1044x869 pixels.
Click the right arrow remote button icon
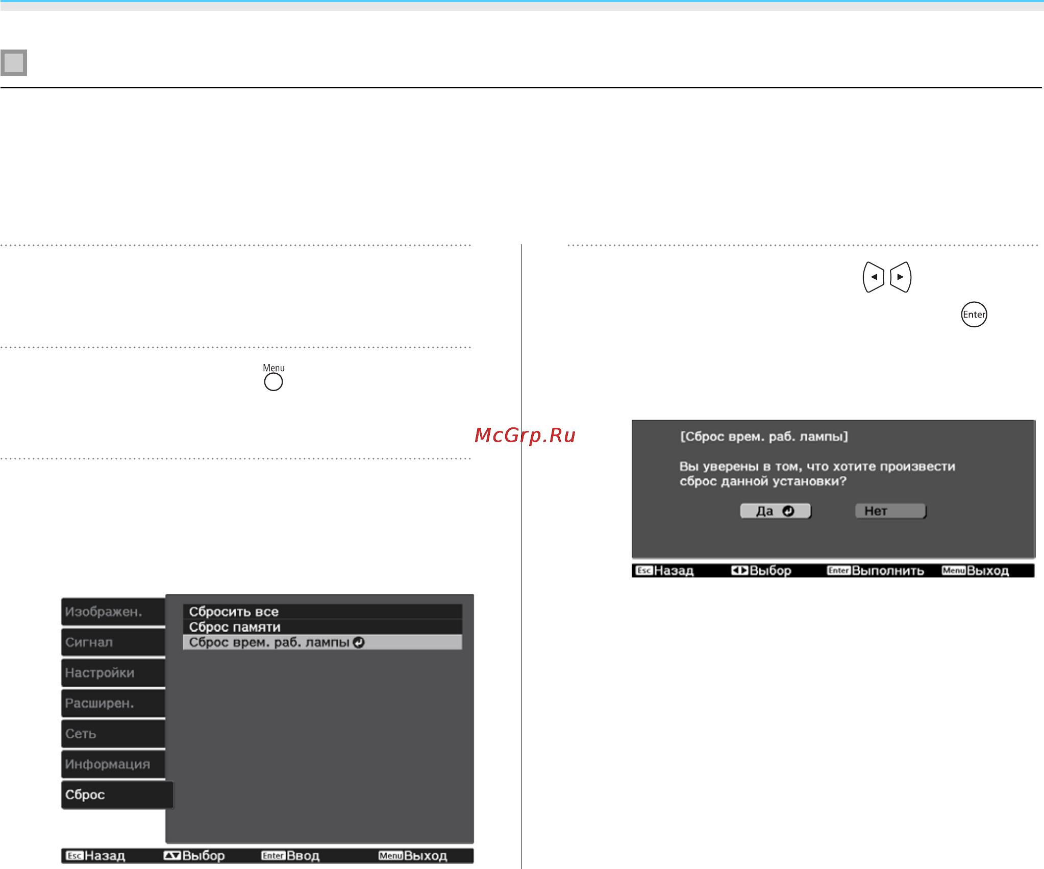pos(901,277)
